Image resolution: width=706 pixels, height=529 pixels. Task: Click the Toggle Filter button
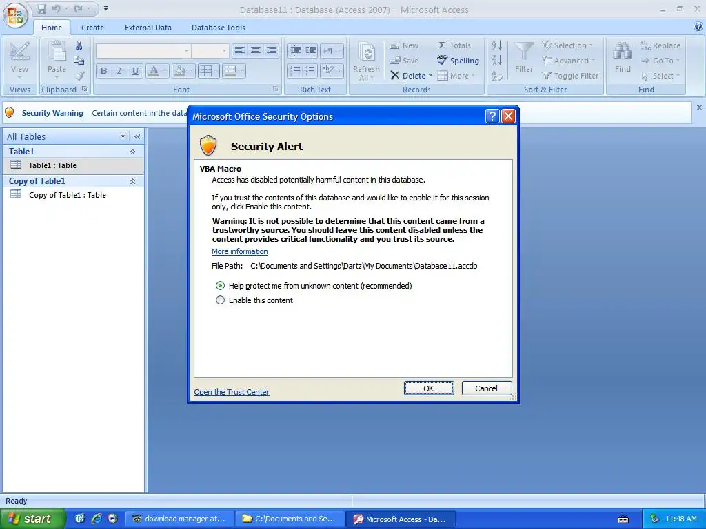pyautogui.click(x=570, y=76)
